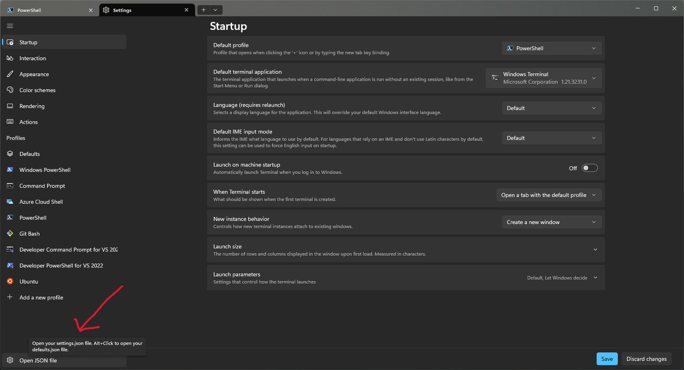
Task: Click the Launch size setting title
Action: (227, 246)
